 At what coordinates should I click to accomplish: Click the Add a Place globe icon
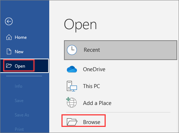[x=72, y=102]
